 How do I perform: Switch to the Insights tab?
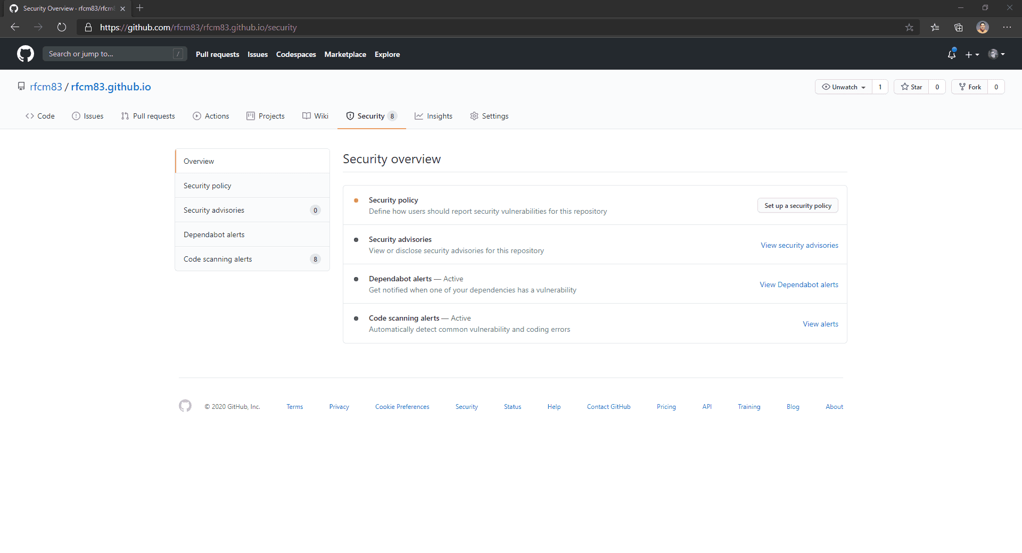[x=434, y=116]
